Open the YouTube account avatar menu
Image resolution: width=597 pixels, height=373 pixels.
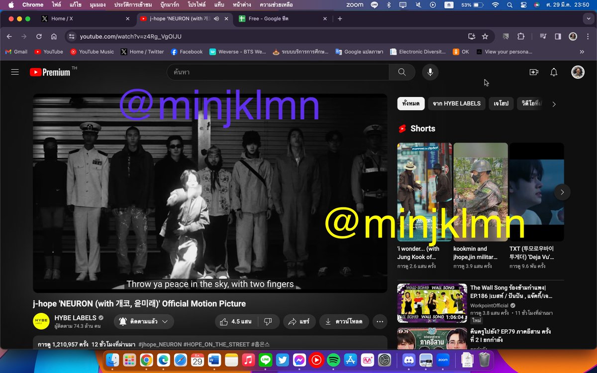[x=578, y=72]
